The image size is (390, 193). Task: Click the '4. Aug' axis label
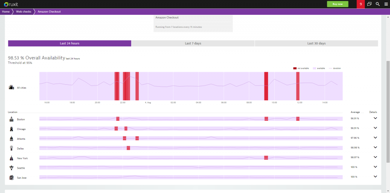148,103
